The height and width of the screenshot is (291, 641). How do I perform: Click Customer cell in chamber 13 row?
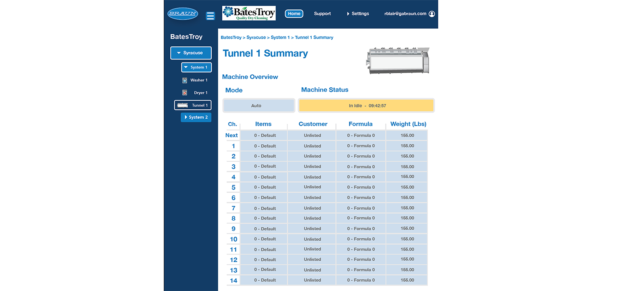[x=312, y=270]
